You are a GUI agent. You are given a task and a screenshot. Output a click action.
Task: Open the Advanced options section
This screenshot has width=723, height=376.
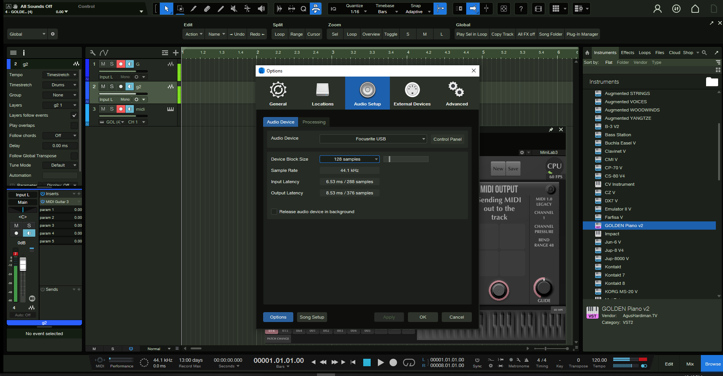tap(457, 93)
